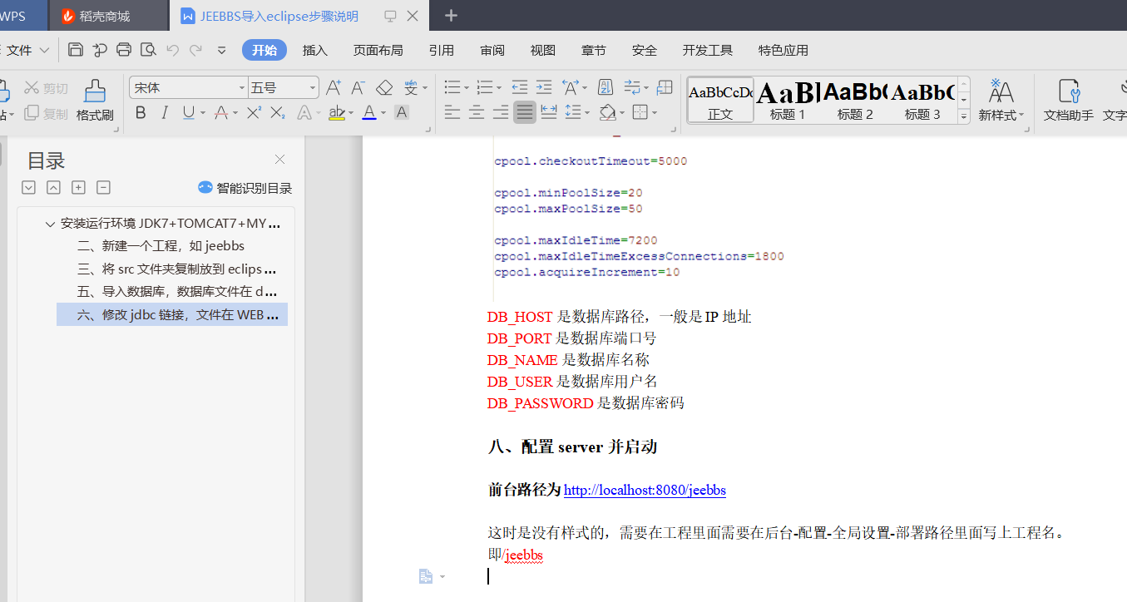The image size is (1127, 602).
Task: Click the 智能识别目录 button
Action: (245, 188)
